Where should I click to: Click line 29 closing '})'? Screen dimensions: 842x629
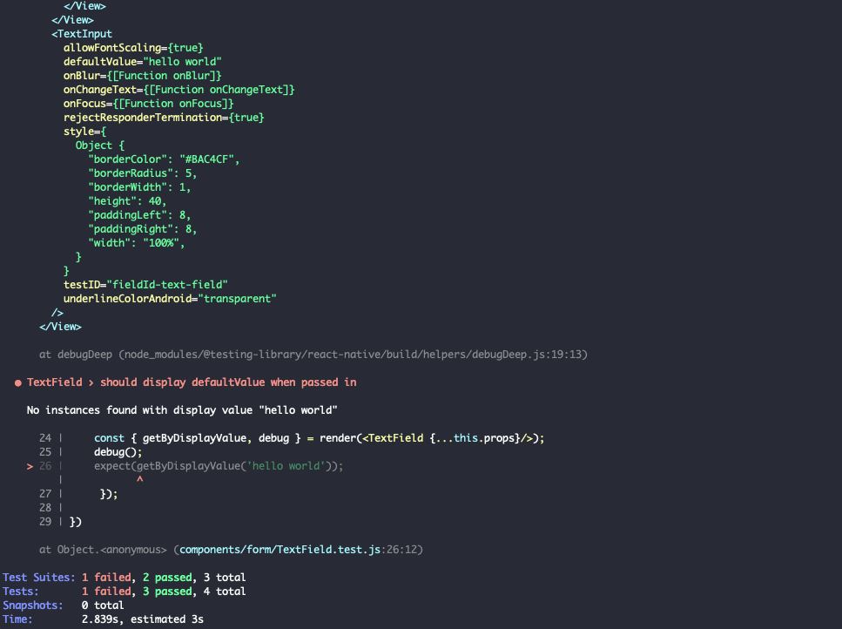(76, 522)
